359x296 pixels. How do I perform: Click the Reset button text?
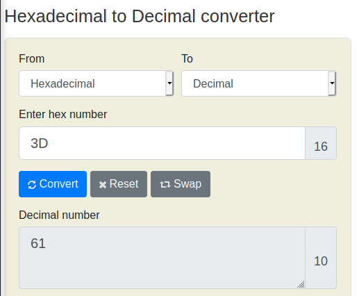coord(124,184)
